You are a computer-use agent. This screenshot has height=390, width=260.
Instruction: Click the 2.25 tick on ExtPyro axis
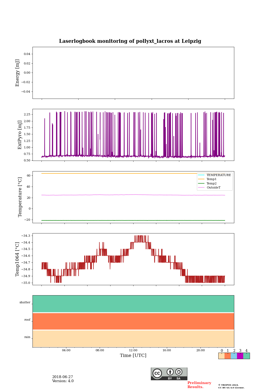[27, 115]
